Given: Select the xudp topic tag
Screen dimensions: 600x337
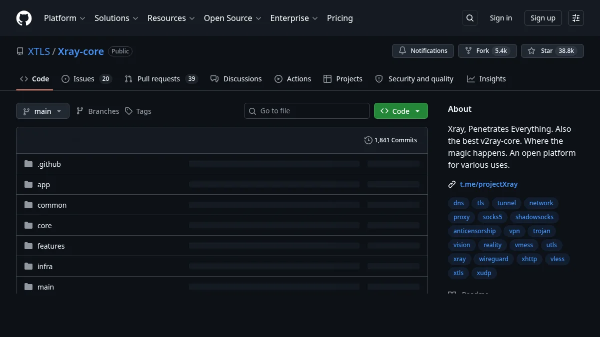Looking at the screenshot, I should [x=484, y=273].
